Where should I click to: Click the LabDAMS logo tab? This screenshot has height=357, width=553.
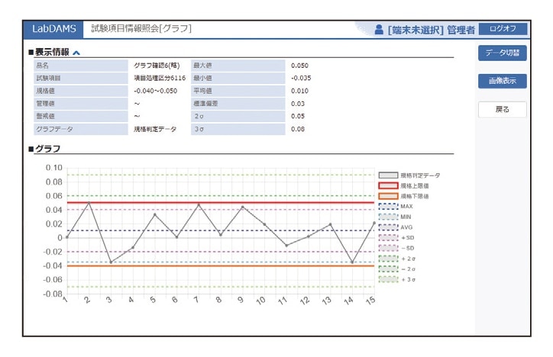[x=54, y=29]
